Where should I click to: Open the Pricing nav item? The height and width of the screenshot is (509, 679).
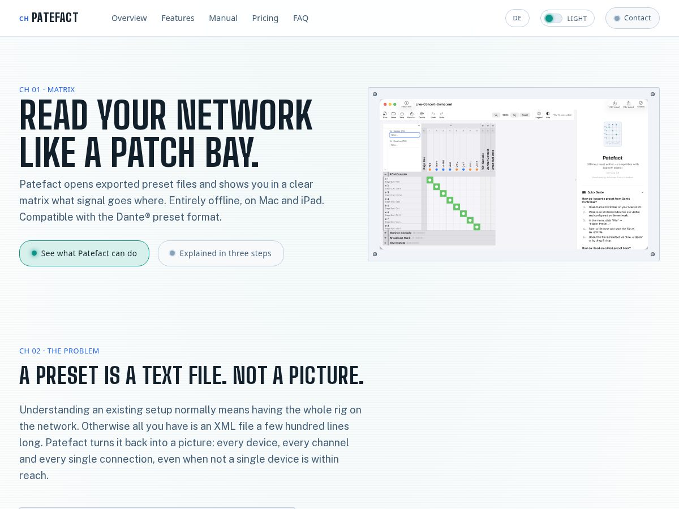265,18
